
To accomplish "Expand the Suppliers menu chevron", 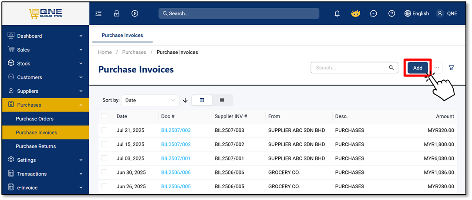I will point(81,91).
